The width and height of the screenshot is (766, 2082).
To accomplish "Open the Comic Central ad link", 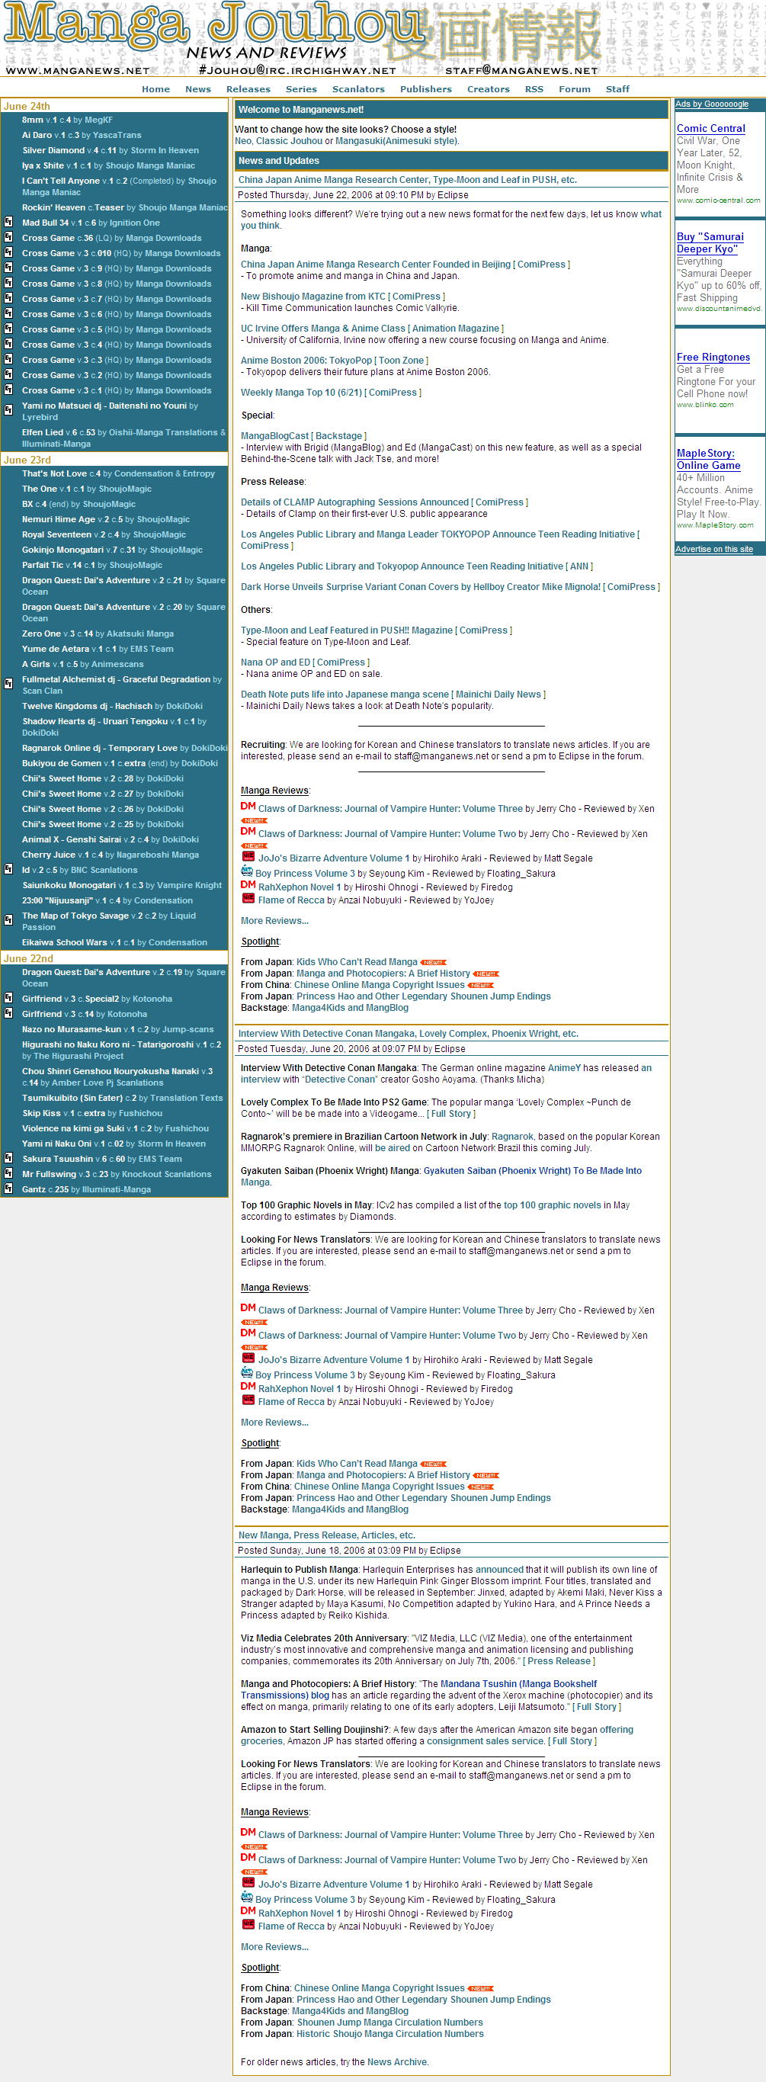I will coord(710,129).
